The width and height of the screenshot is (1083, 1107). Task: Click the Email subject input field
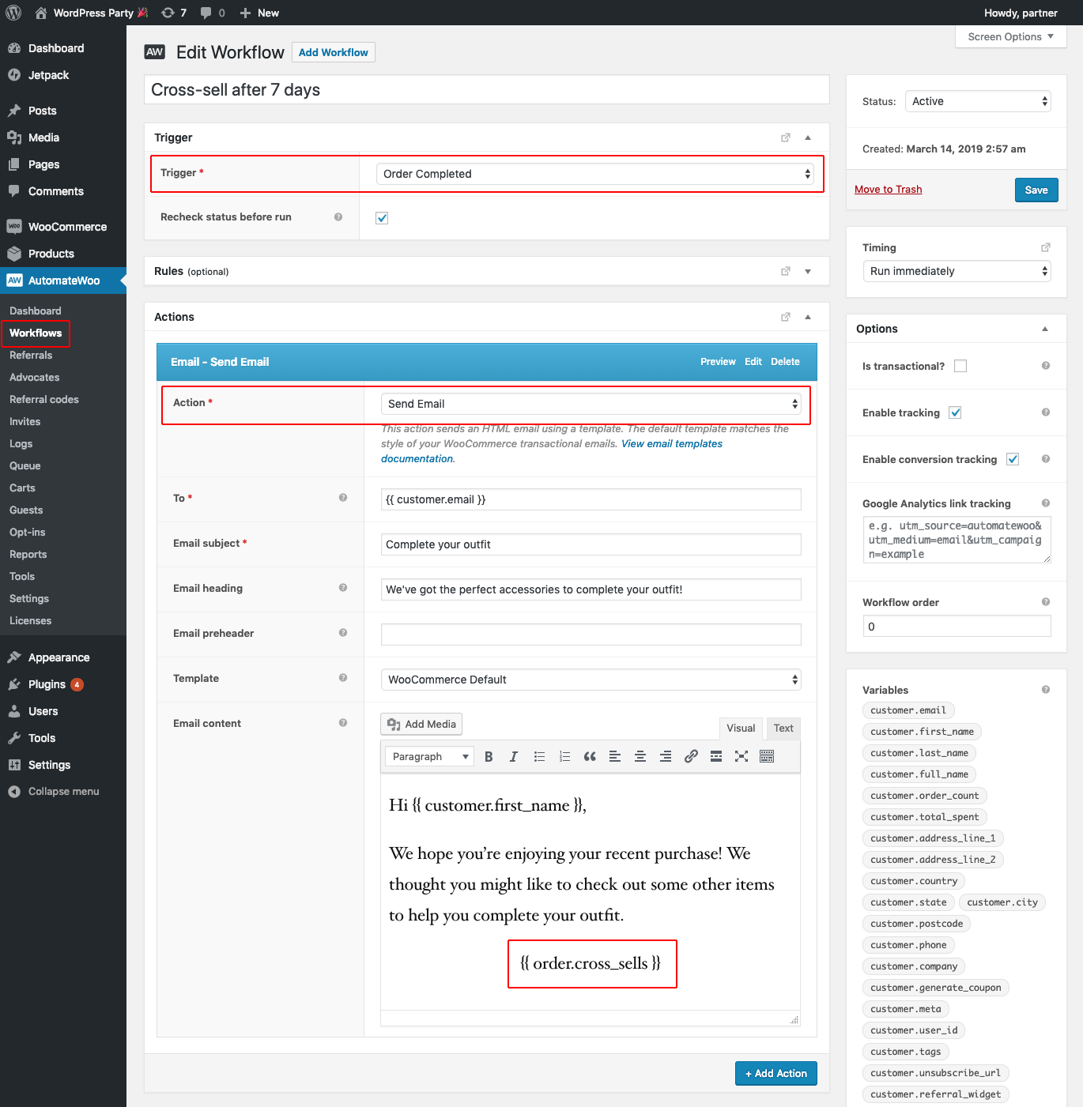tap(591, 544)
